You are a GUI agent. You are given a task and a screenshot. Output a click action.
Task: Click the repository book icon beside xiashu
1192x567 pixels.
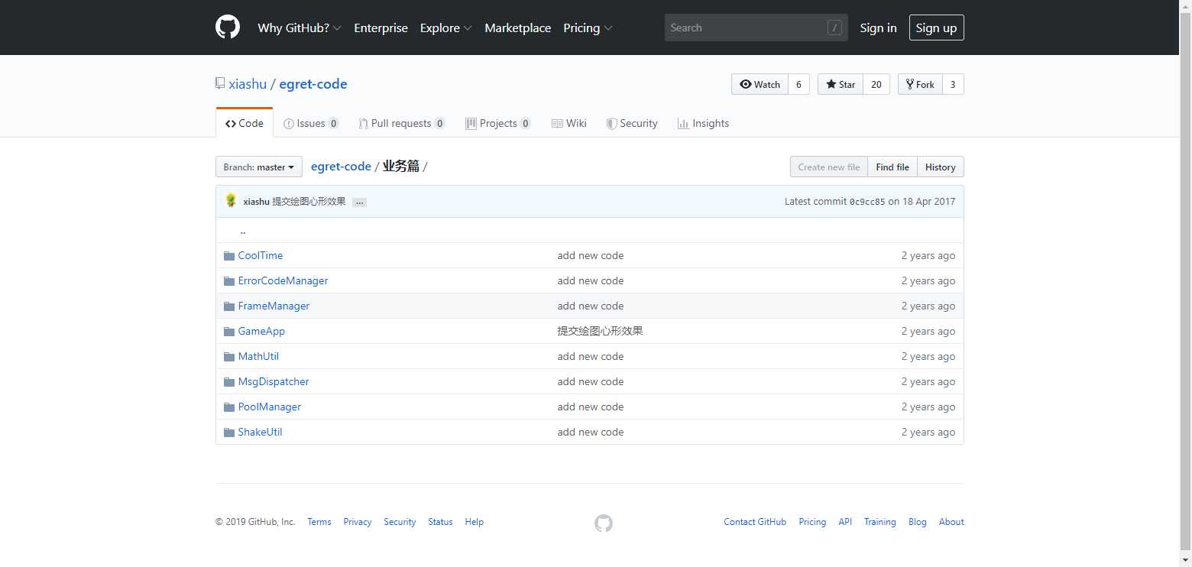[220, 83]
